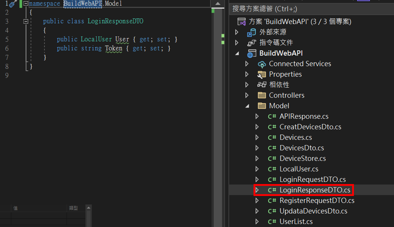Click the C# icon of CreatDevicesDto.cs
The width and height of the screenshot is (394, 227).
click(x=272, y=127)
